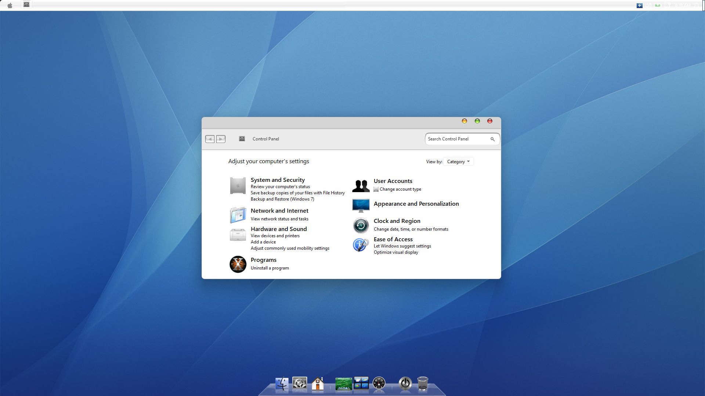Click the Programs category icon
The width and height of the screenshot is (705, 396).
[238, 264]
